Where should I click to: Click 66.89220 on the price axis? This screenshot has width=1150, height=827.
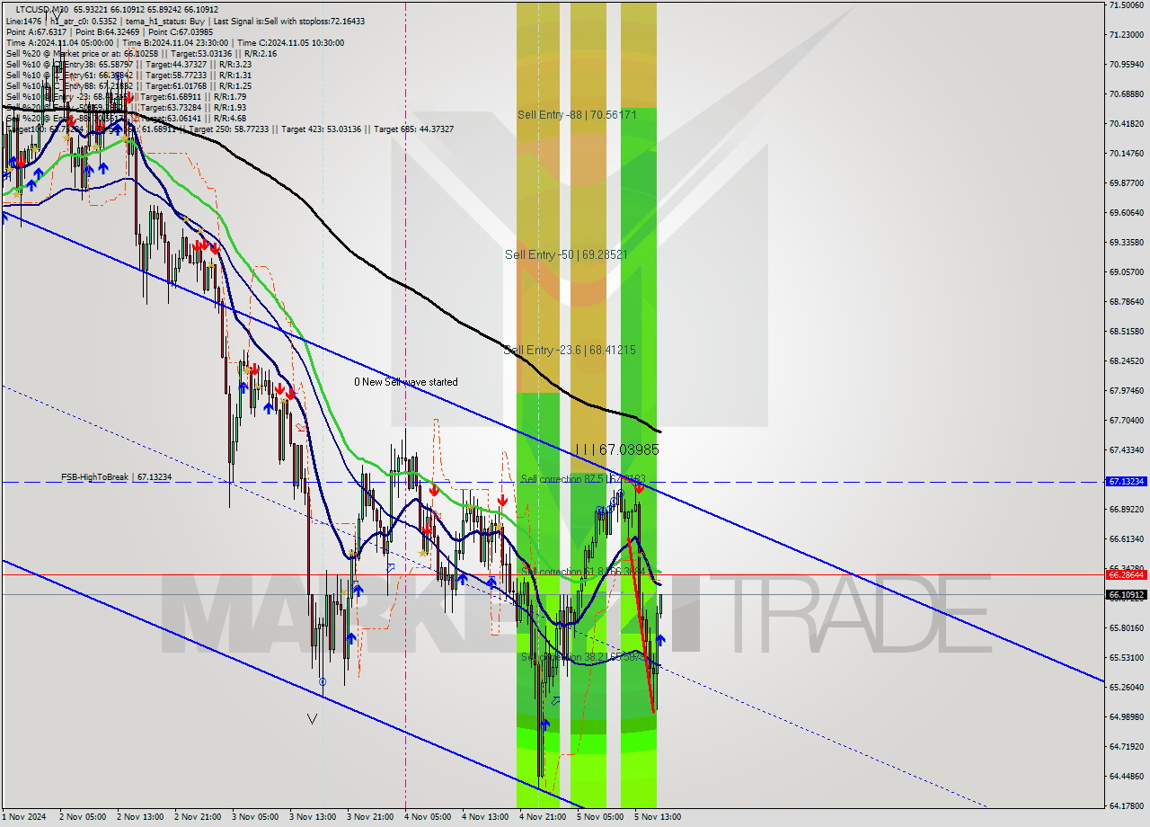click(1126, 509)
